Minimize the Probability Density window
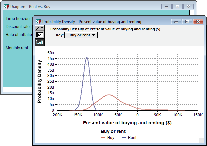Viewport: 207px width, 146px height. coord(176,21)
